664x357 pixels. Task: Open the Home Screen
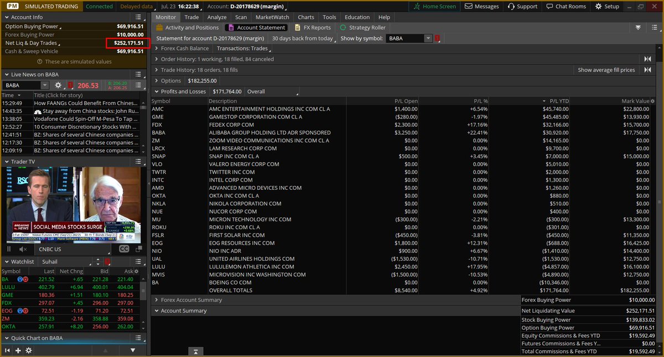[435, 7]
